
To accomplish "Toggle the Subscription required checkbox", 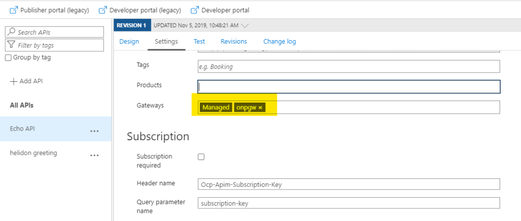I will 201,157.
